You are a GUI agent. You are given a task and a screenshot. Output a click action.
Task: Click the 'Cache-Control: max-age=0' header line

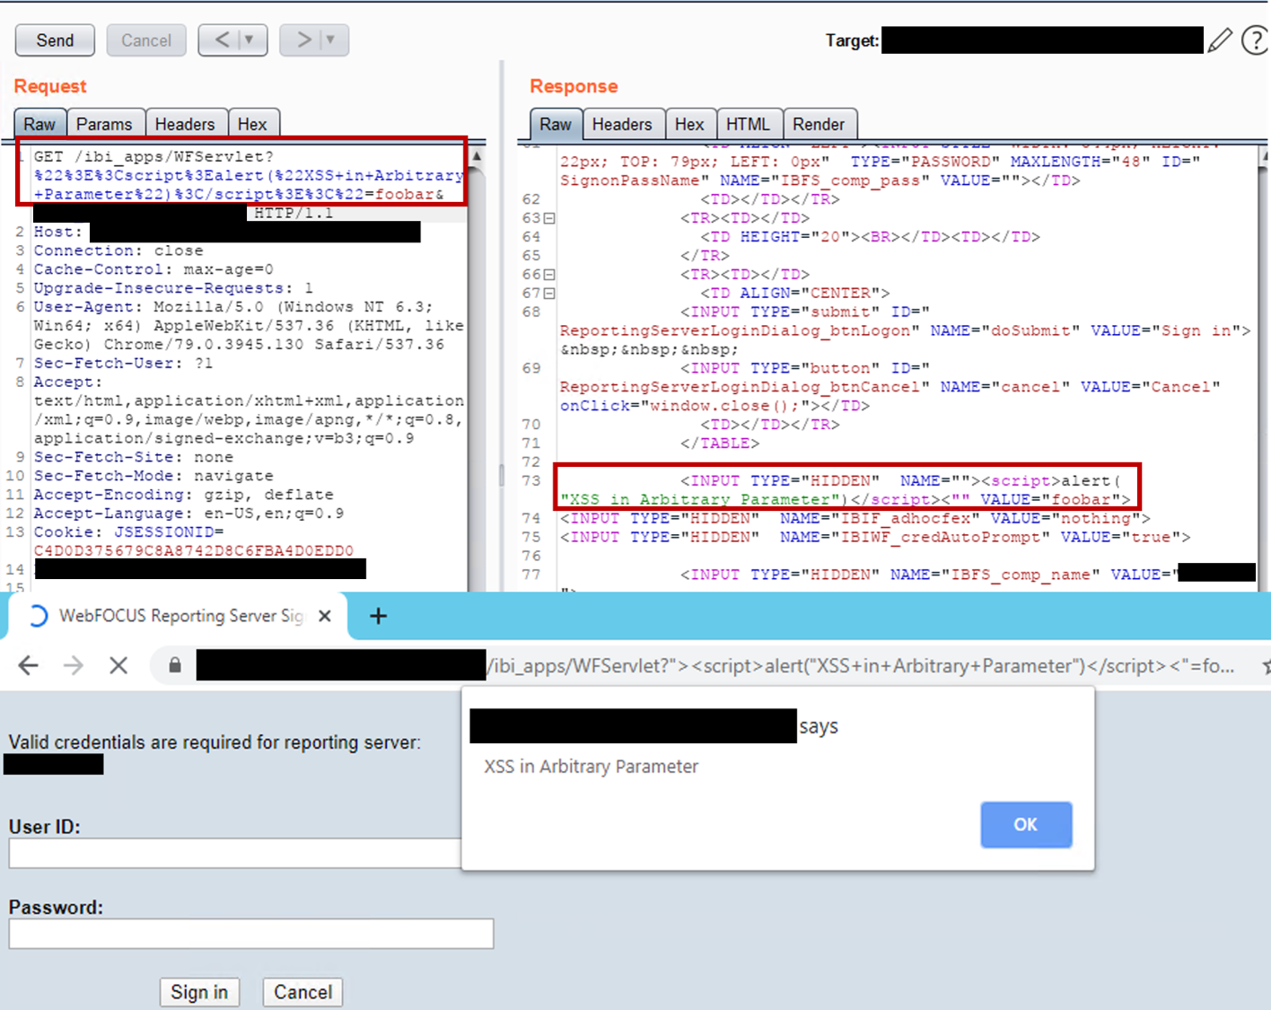(153, 269)
